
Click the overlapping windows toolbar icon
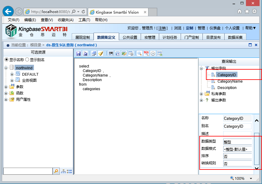pos(94,54)
